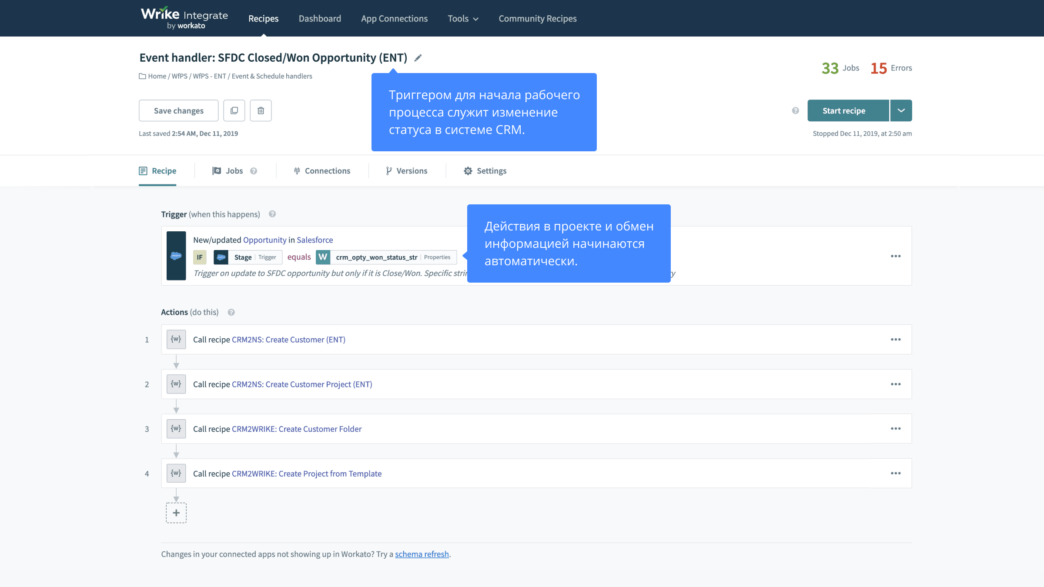1044x587 pixels.
Task: Click recipe icon for step 1 Create Customer
Action: 176,339
